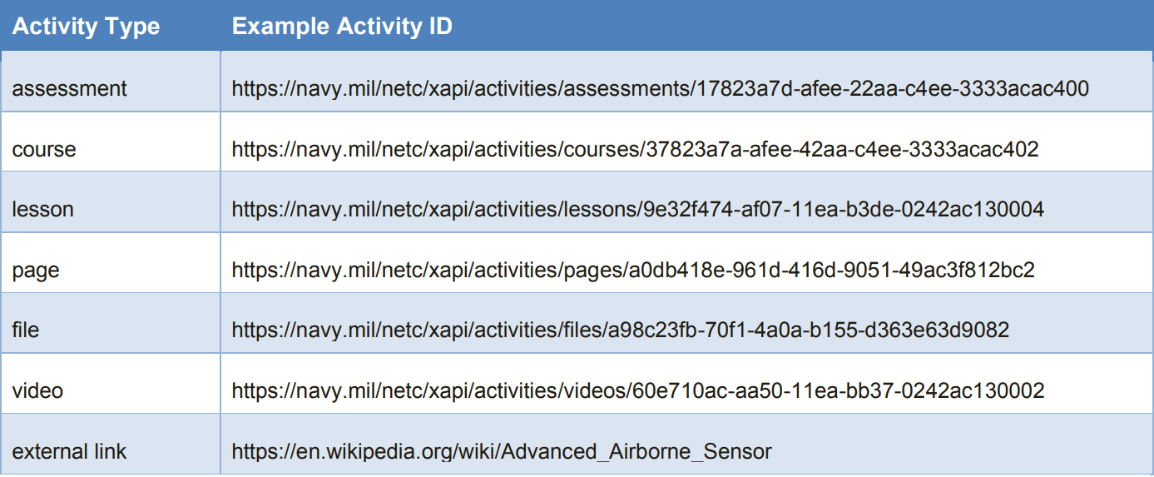The width and height of the screenshot is (1154, 477).
Task: Open the courses example activity URL
Action: coord(635,150)
